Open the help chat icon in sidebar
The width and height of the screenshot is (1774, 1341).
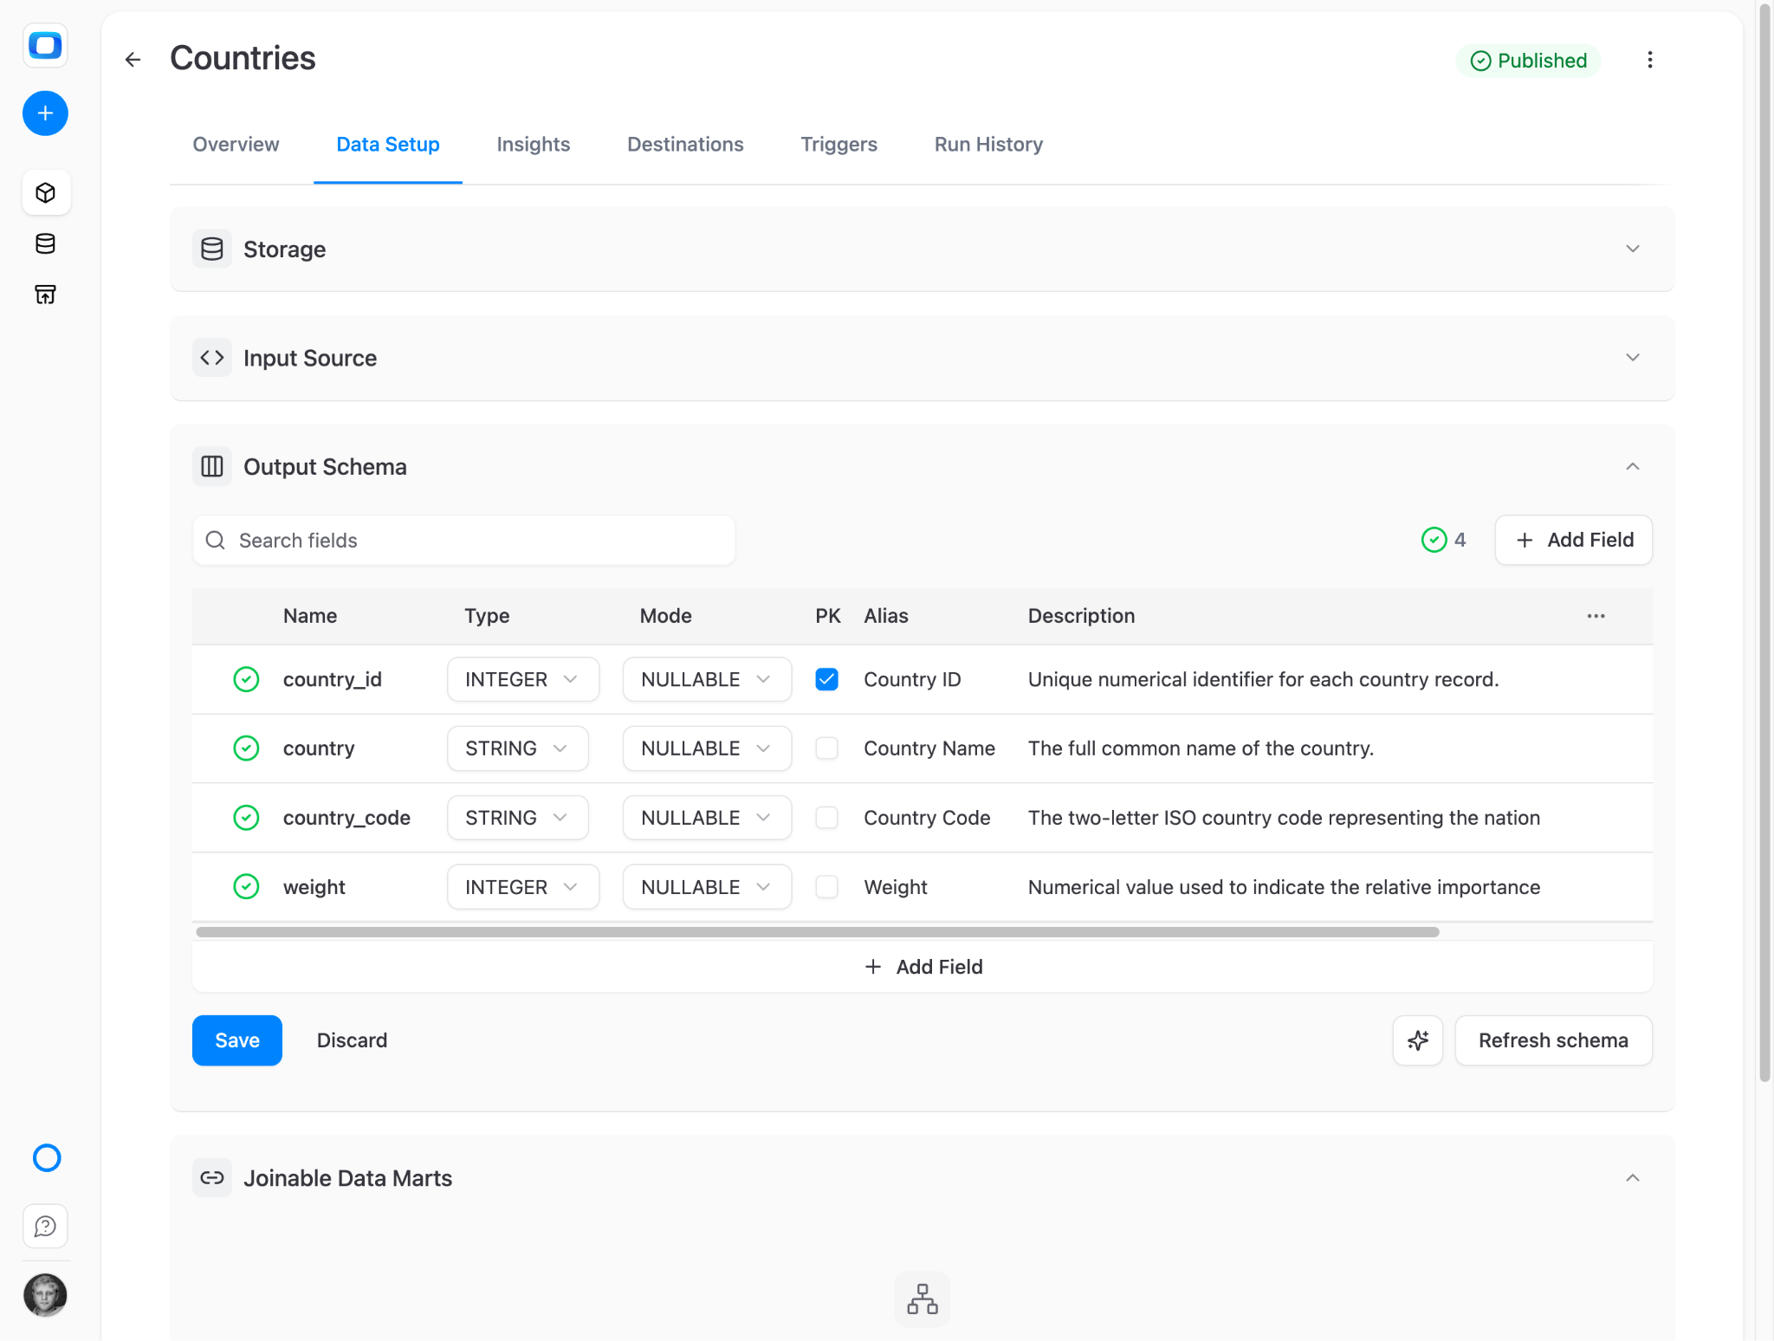46,1227
